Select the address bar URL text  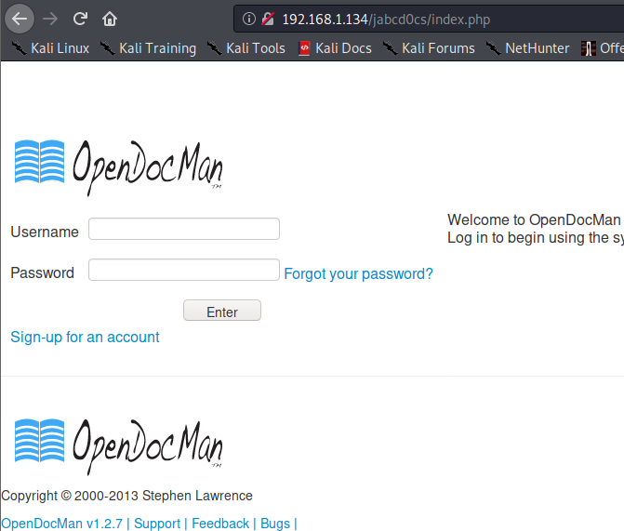(x=386, y=20)
